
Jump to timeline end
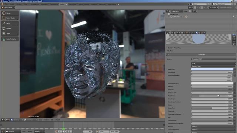pos(71,132)
